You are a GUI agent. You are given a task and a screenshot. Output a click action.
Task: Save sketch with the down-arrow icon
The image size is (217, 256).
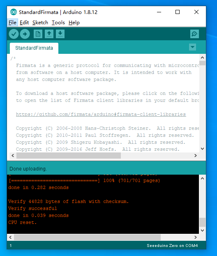click(x=60, y=34)
